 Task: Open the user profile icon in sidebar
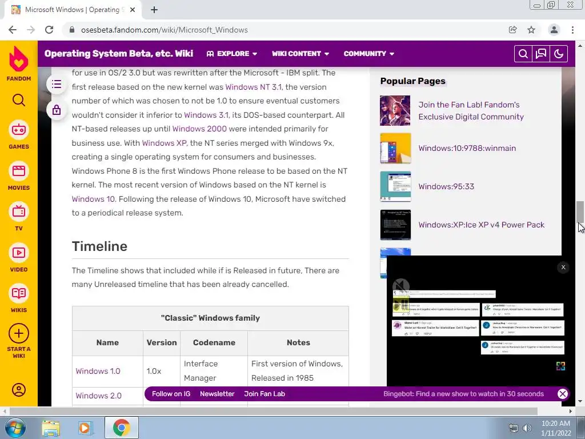19,390
